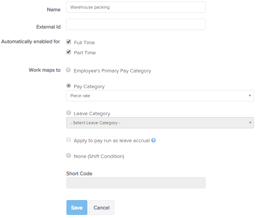Click into the External Id field
Viewport: 257px width, 218px height.
136,24
